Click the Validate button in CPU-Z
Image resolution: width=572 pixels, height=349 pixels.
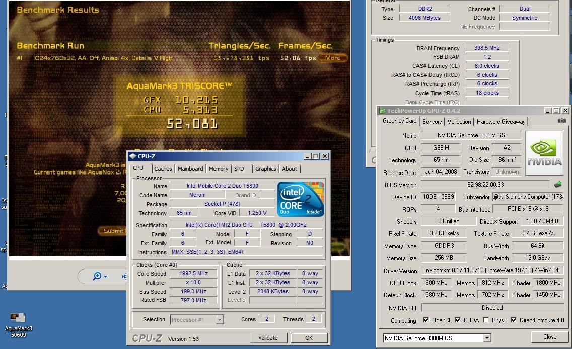point(268,338)
